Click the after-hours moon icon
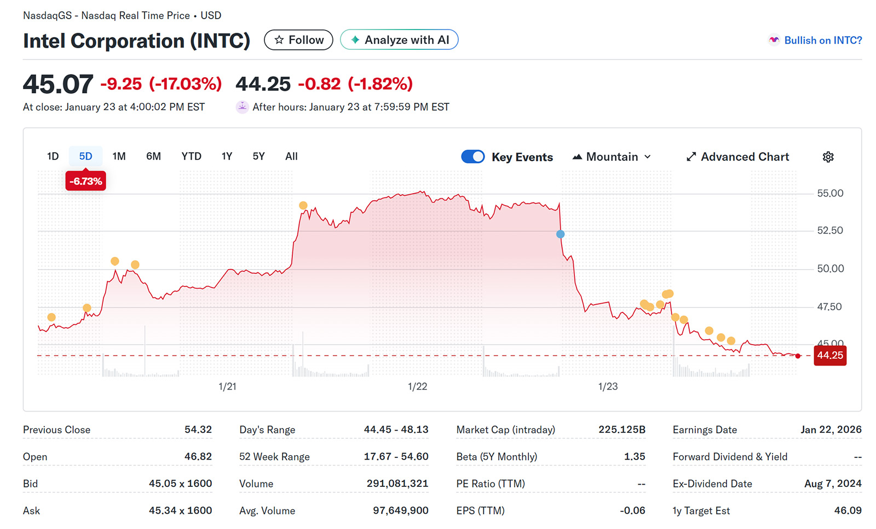Viewport: 876px width, 529px height. click(x=242, y=107)
